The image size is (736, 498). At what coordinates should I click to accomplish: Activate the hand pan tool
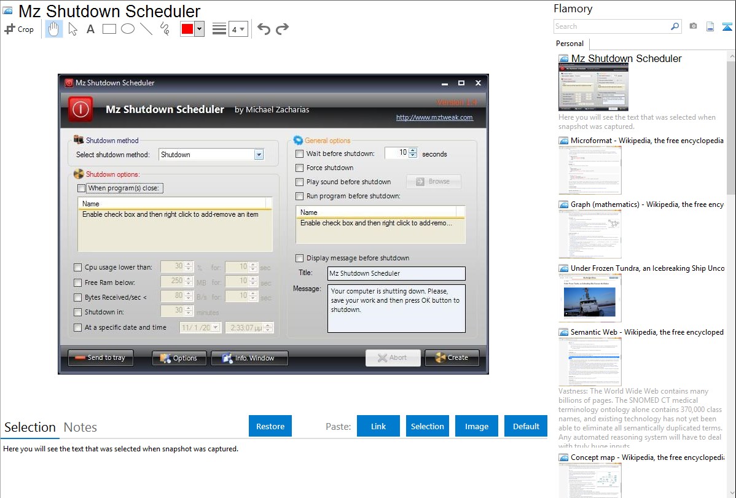coord(54,29)
